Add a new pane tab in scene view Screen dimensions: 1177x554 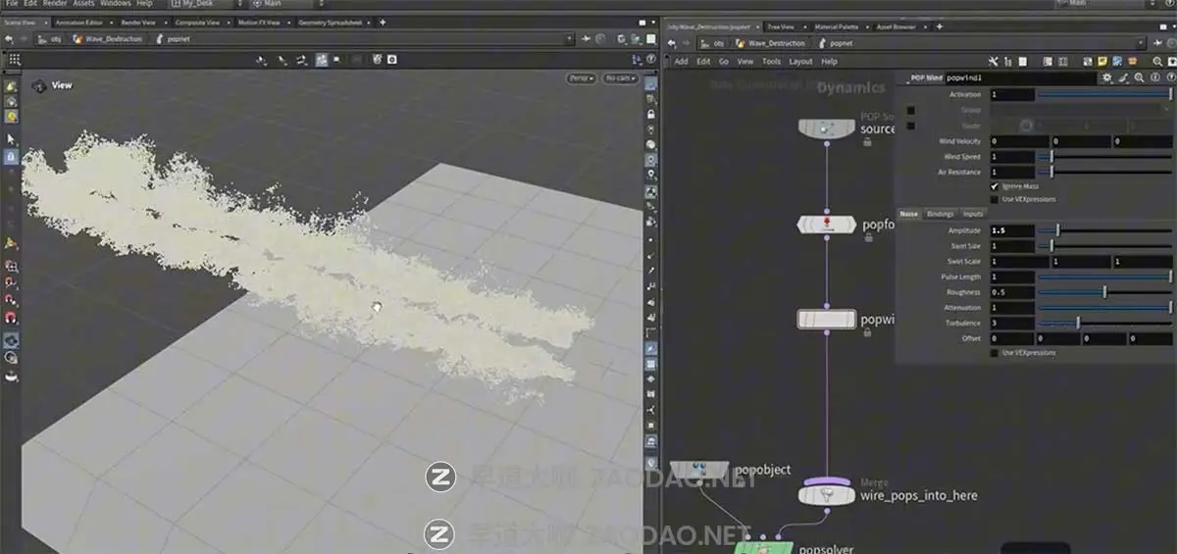(x=383, y=22)
